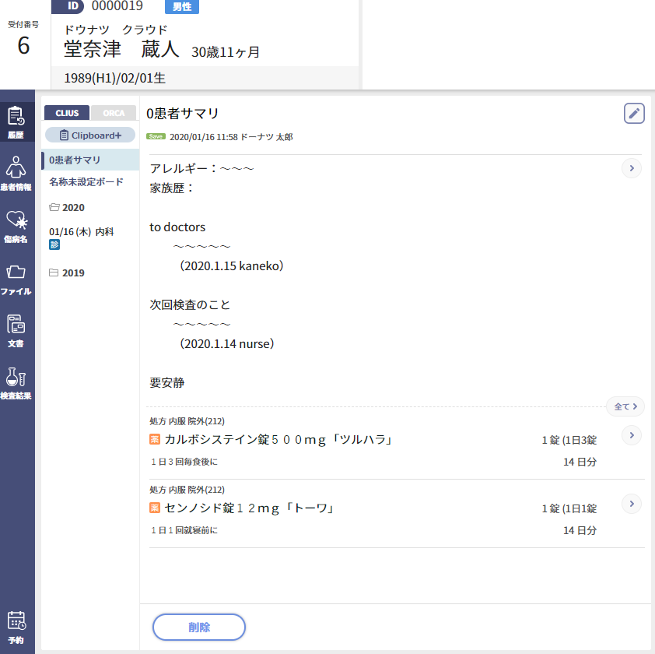This screenshot has height=654, width=655.
Task: Click the 家族歴： line
Action: click(172, 188)
